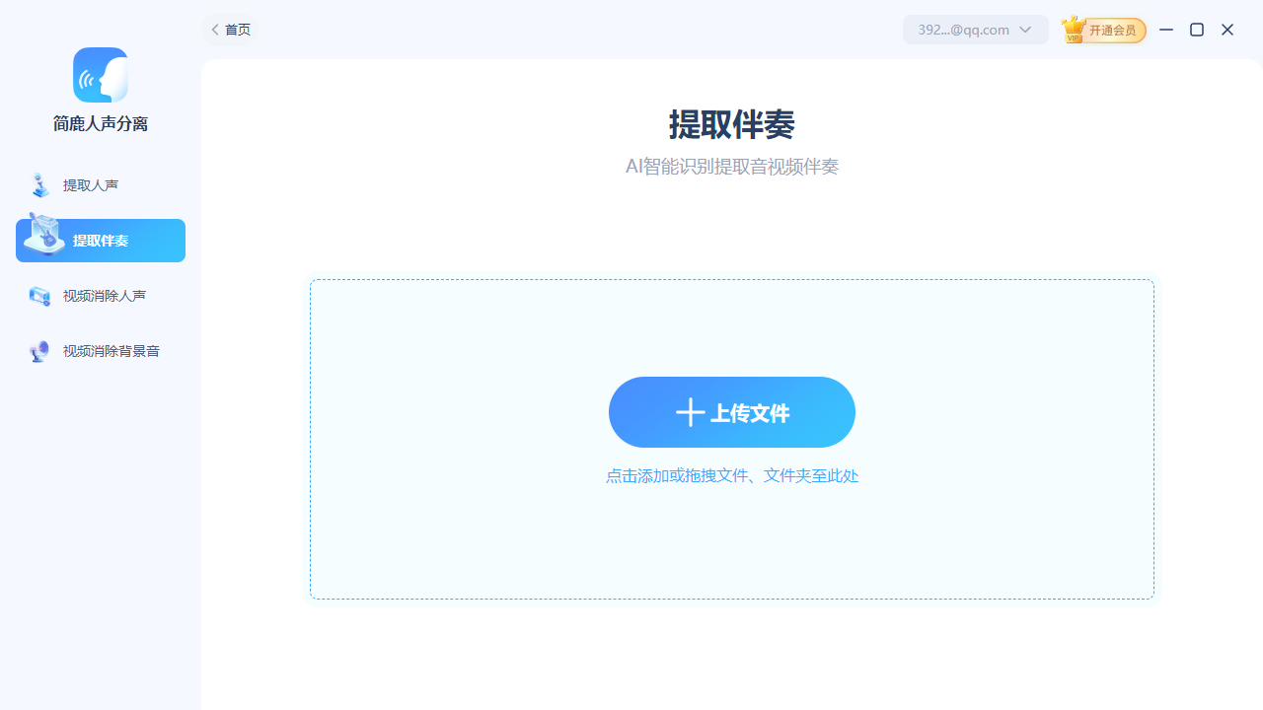Click the dashed file drop zone area

click(x=731, y=552)
